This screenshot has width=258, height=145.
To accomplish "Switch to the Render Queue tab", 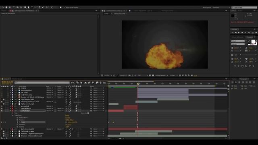I will [17, 79].
